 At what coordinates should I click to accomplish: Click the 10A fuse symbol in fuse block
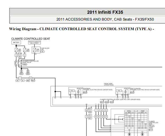coord(35,50)
